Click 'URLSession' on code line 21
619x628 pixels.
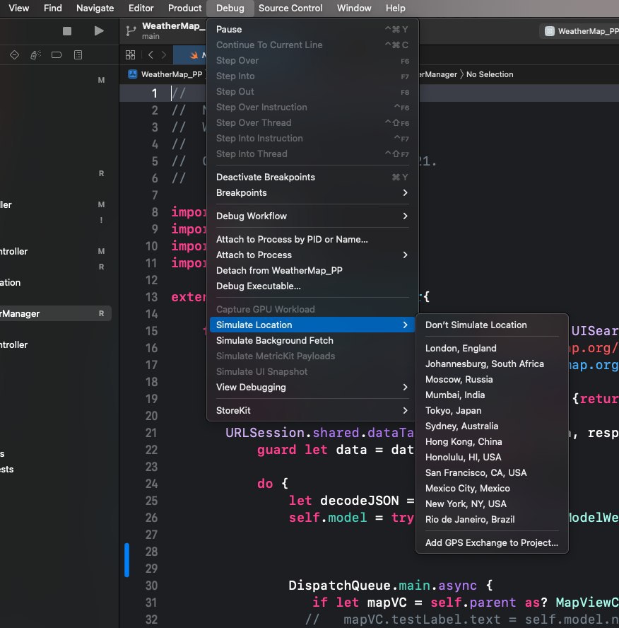coord(265,433)
